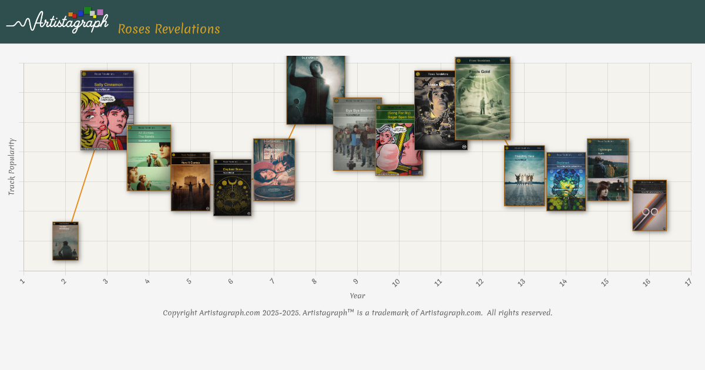This screenshot has height=370, width=705.
Task: Click the vinyl record cover near year 7
Action: coord(274,170)
